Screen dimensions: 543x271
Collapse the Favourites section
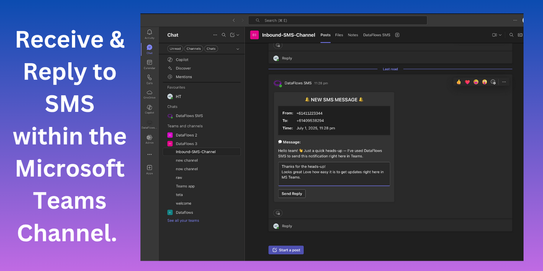176,87
